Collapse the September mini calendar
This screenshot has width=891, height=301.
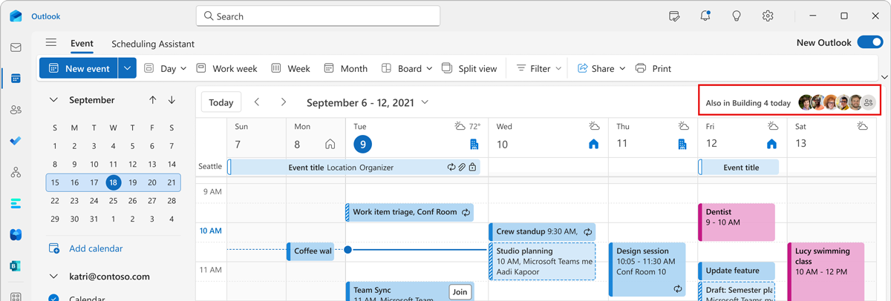click(x=53, y=100)
